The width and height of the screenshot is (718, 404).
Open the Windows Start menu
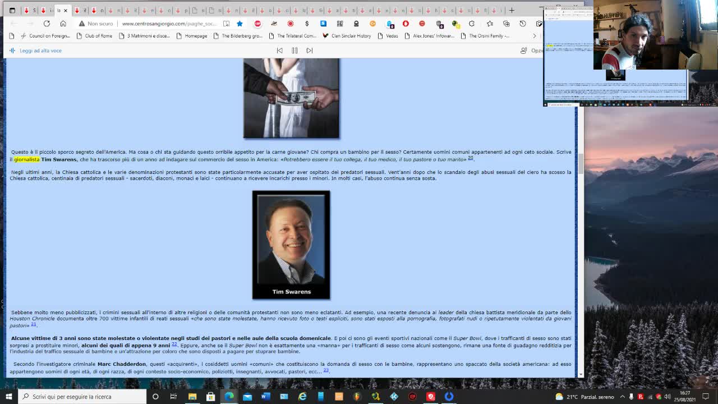8,396
